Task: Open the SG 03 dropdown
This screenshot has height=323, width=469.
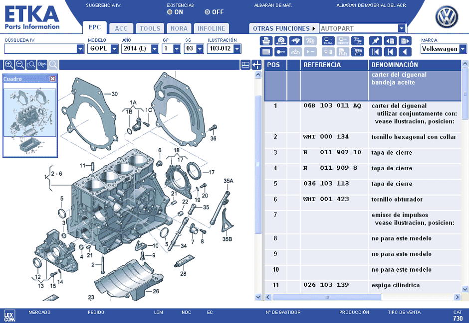Action: [x=200, y=49]
